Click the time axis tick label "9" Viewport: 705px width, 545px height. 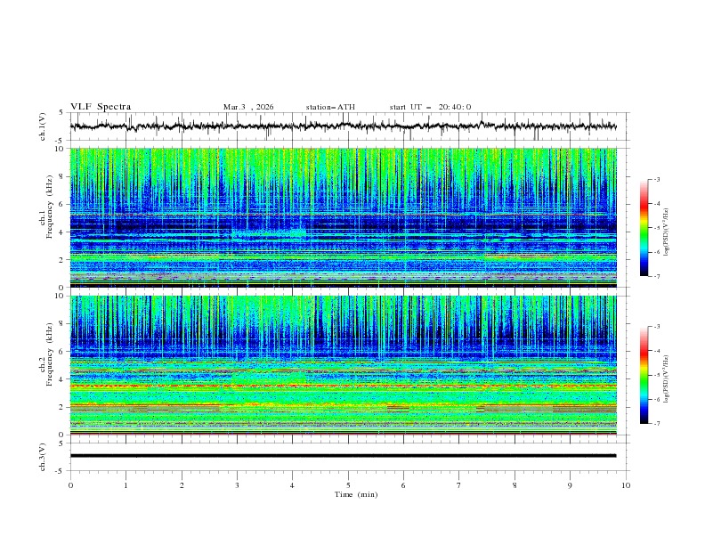pyautogui.click(x=570, y=485)
